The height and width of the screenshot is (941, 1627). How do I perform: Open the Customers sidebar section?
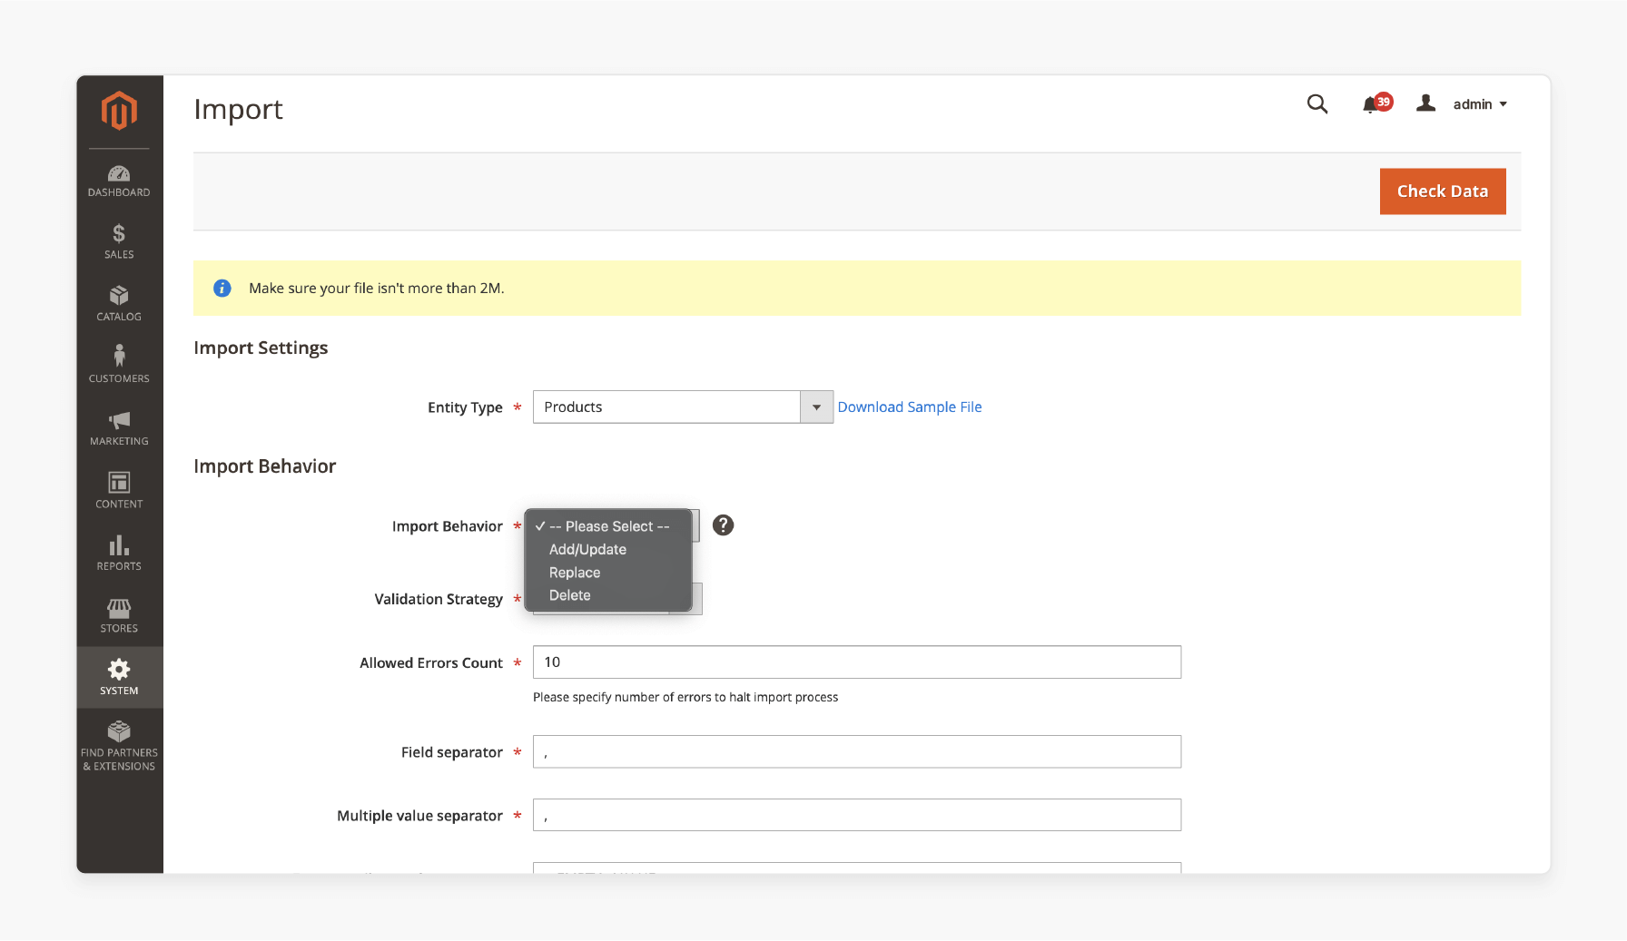coord(119,366)
